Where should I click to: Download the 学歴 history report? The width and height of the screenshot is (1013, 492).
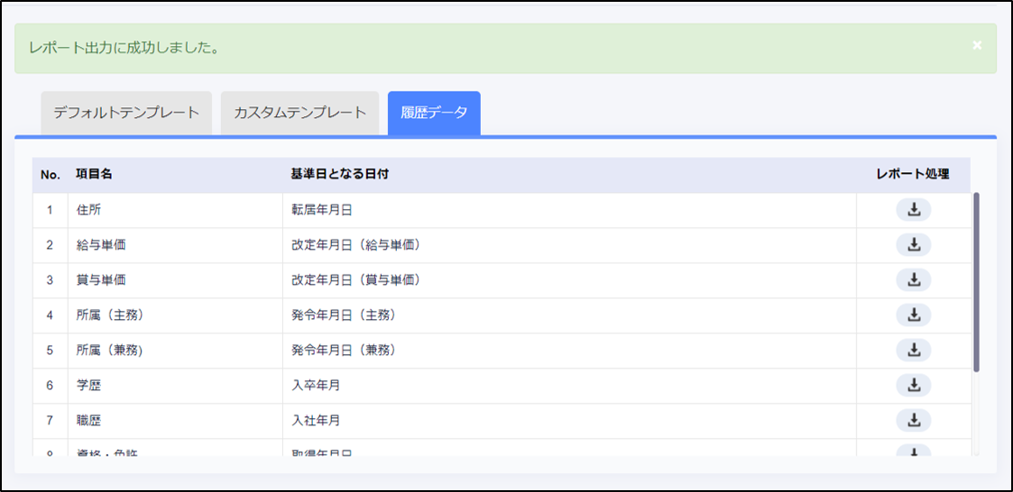tap(913, 386)
